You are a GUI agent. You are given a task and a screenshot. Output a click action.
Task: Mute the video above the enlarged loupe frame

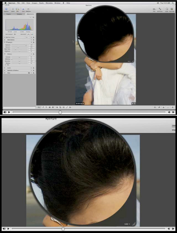pos(5,112)
